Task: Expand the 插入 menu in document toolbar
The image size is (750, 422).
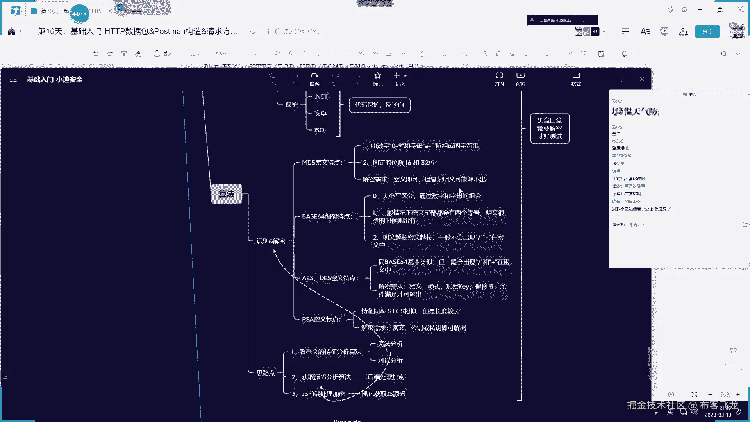Action: pyautogui.click(x=165, y=54)
